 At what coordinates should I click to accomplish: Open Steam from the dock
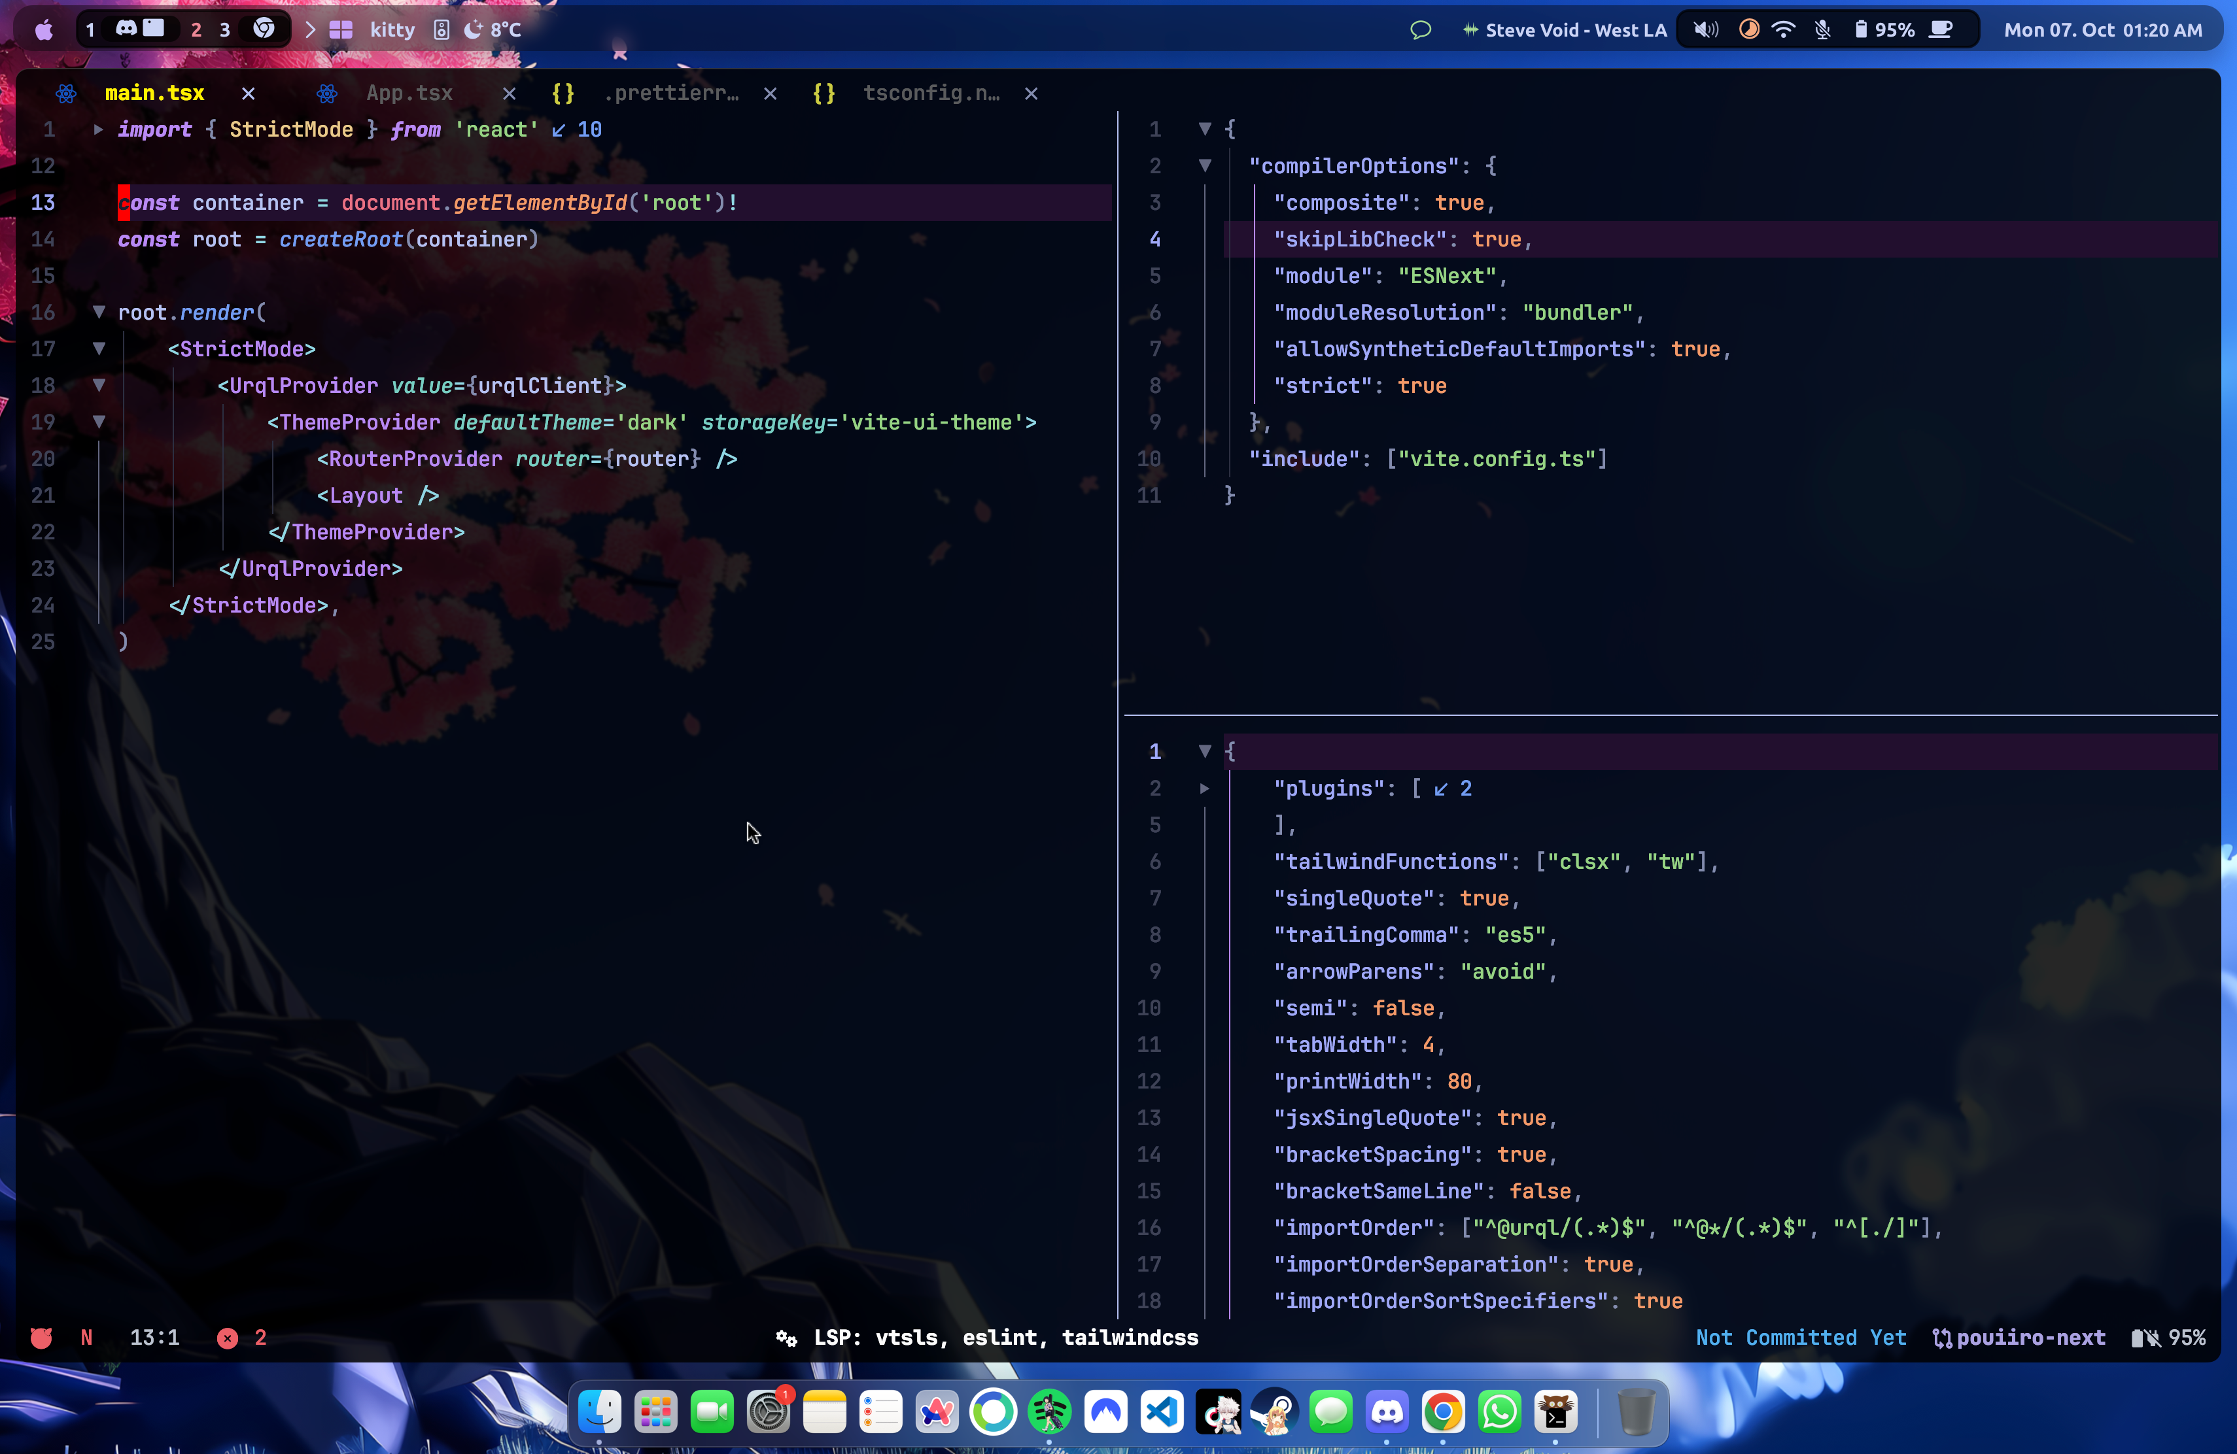pos(1275,1411)
